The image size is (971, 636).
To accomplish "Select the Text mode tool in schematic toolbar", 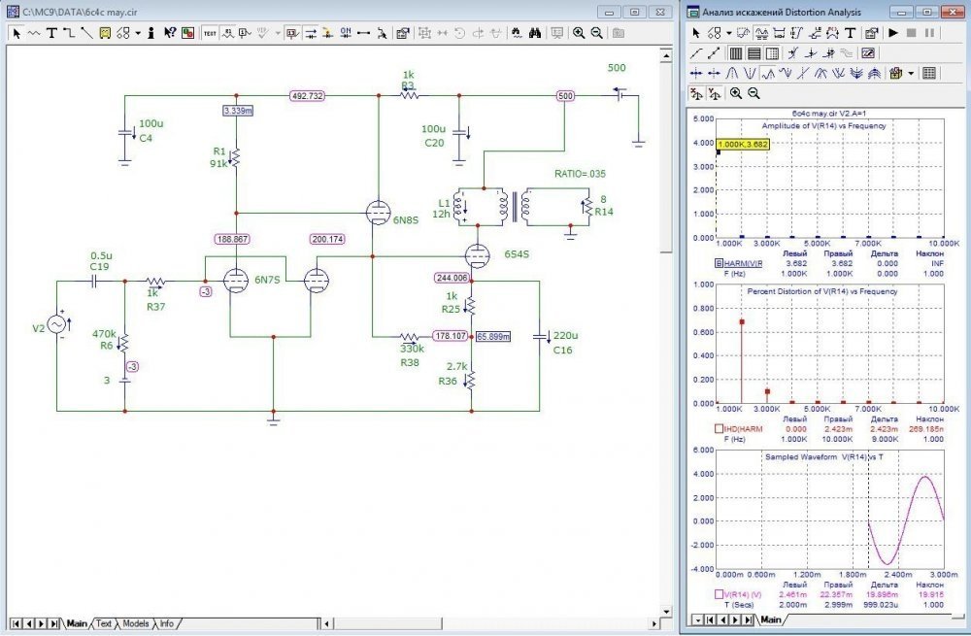I will pyautogui.click(x=52, y=33).
